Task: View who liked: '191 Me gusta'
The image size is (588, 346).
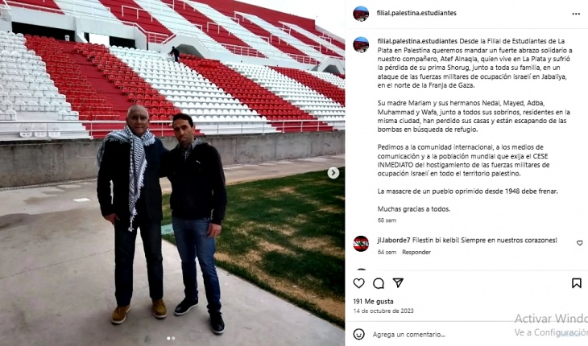Action: click(373, 301)
